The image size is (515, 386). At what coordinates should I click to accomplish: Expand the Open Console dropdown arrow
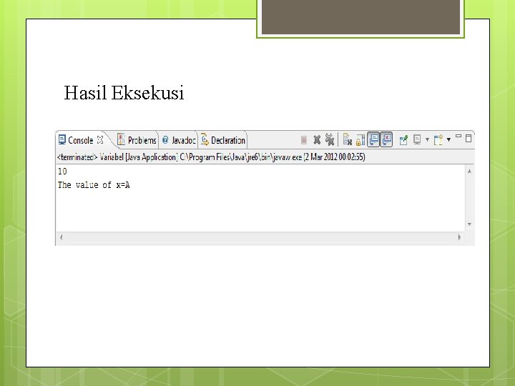448,140
